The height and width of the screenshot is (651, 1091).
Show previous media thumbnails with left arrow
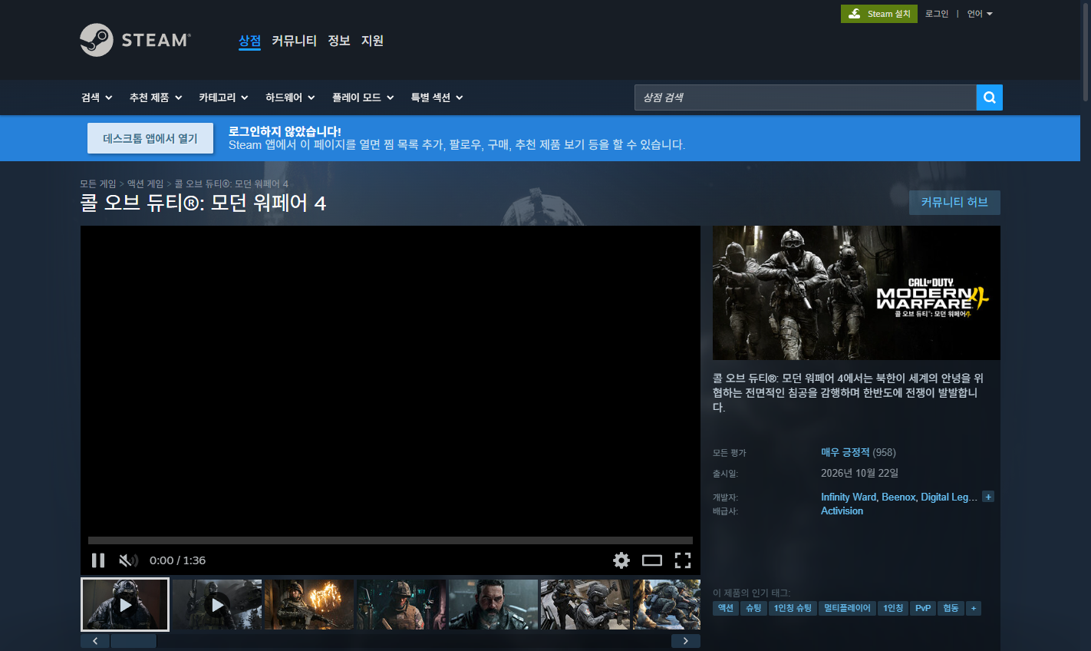coord(95,641)
